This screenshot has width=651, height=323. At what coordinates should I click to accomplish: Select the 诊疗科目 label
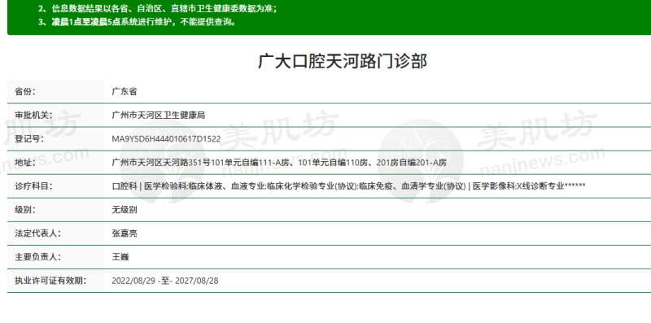pyautogui.click(x=33, y=186)
